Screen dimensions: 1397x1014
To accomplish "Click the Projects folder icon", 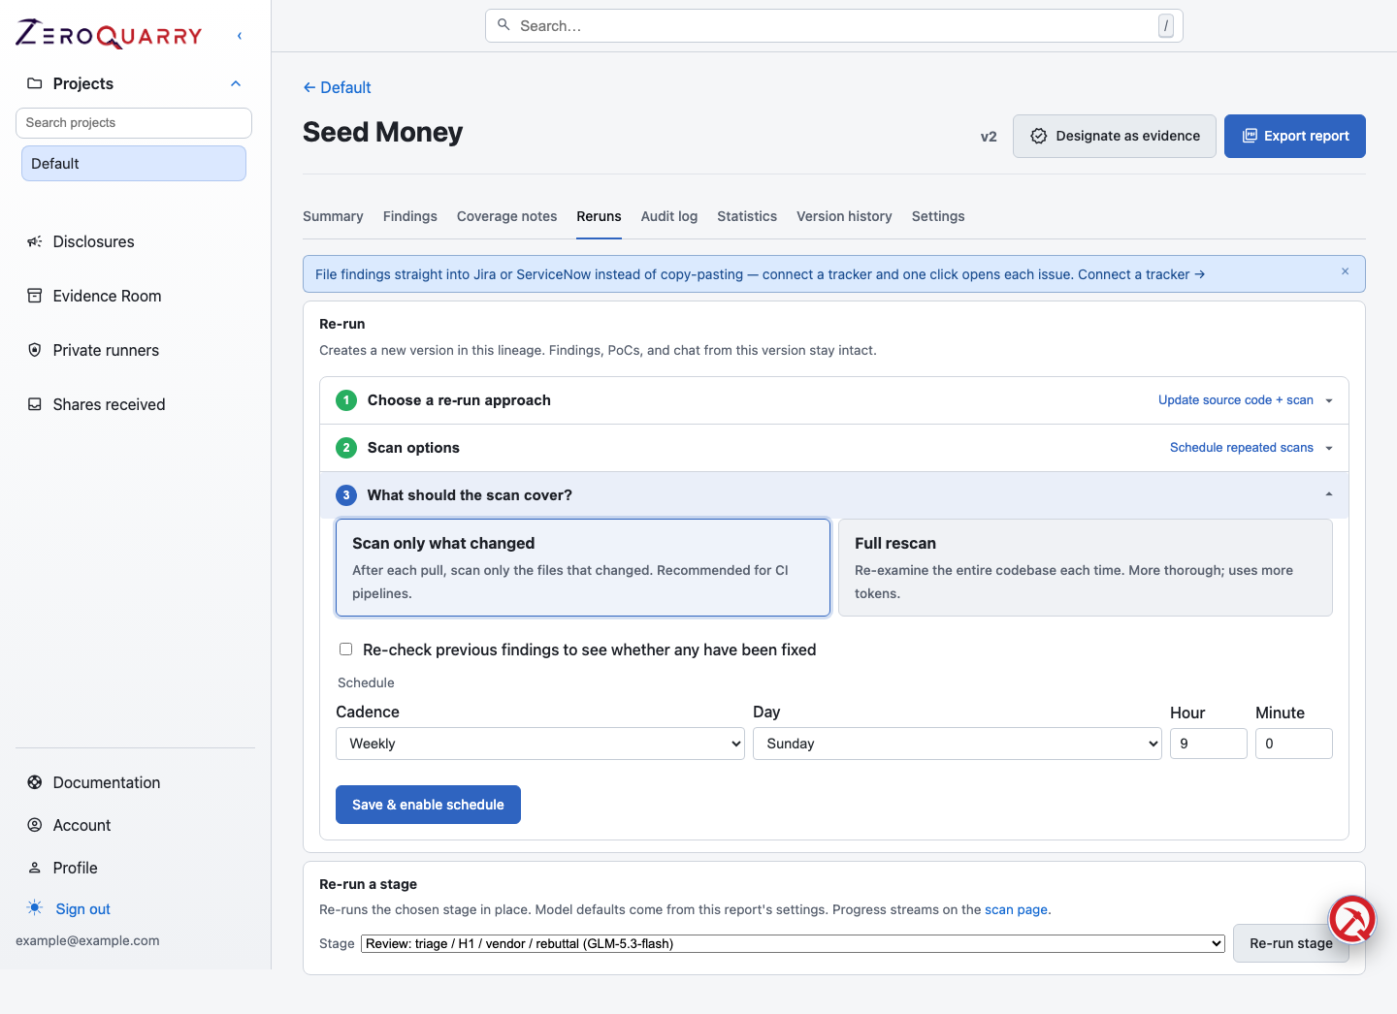I will coord(35,83).
